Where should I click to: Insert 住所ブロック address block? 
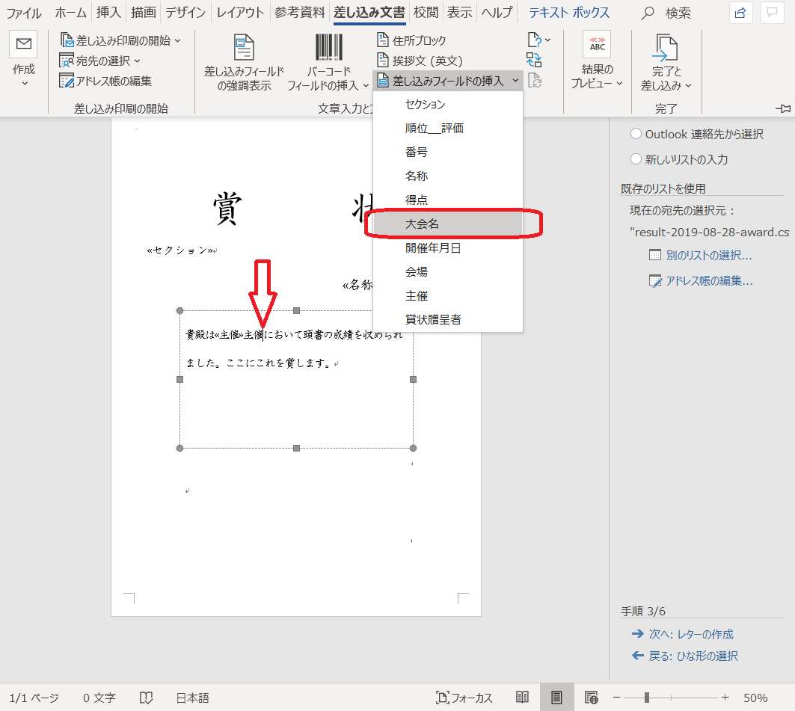pos(411,40)
